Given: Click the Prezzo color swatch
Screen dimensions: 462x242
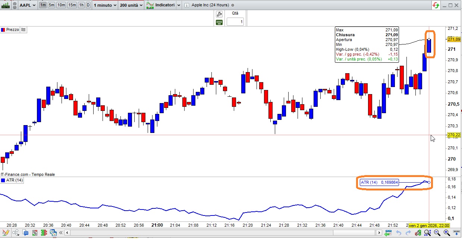Looking at the screenshot, I should click(x=3, y=30).
